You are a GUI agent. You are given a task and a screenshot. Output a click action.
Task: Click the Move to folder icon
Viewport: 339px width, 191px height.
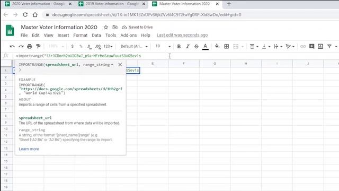(x=115, y=27)
